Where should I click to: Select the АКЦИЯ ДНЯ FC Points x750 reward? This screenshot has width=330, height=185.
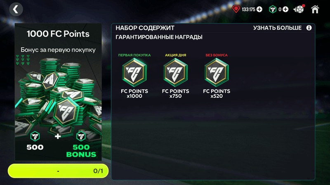point(175,76)
